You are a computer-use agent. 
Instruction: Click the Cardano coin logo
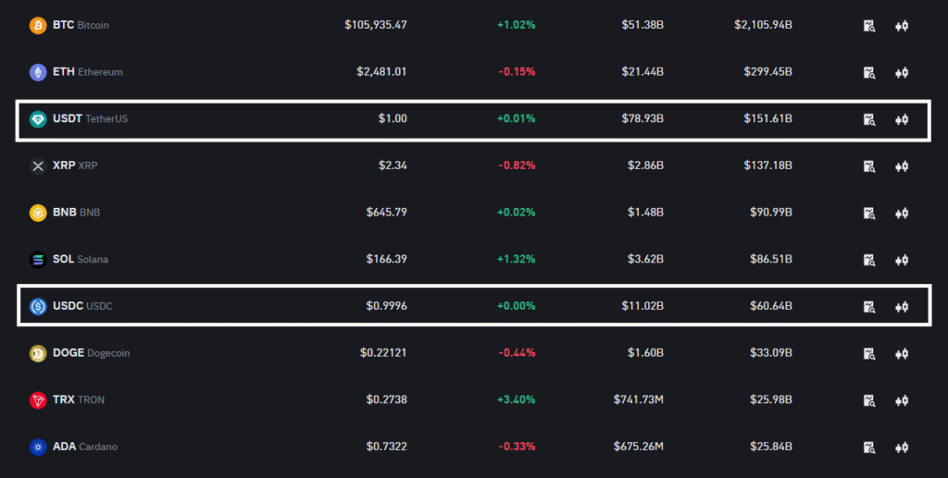click(x=38, y=447)
